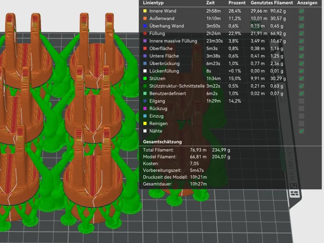Click the Gesamtschätzung heading
324x243 pixels.
pos(162,142)
